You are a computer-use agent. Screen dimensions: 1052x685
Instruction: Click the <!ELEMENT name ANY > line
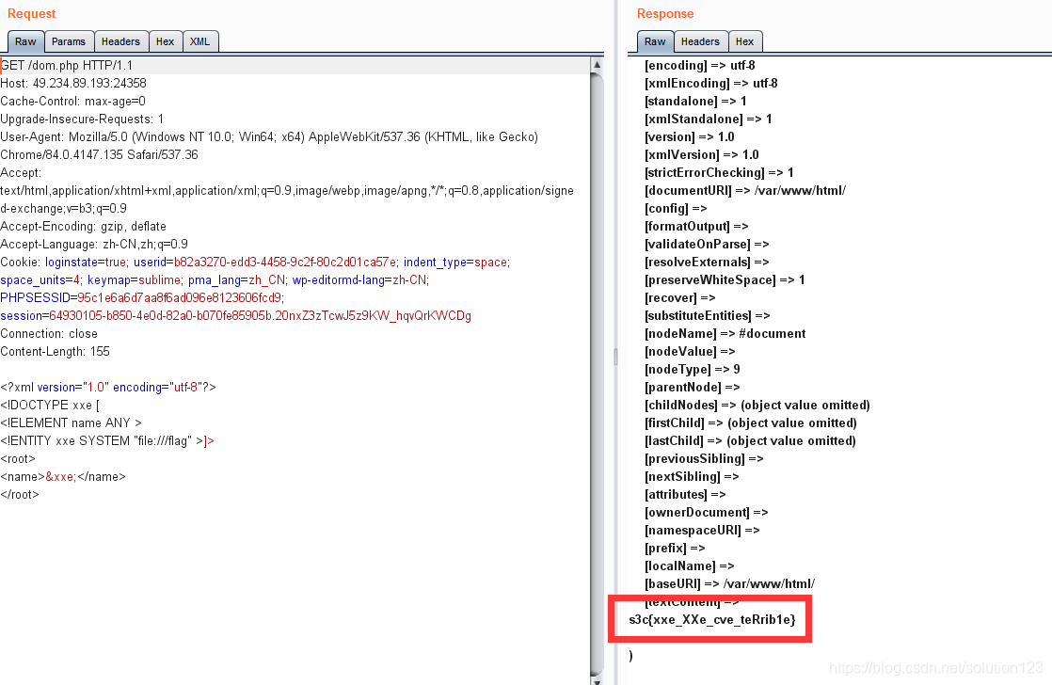pos(72,422)
